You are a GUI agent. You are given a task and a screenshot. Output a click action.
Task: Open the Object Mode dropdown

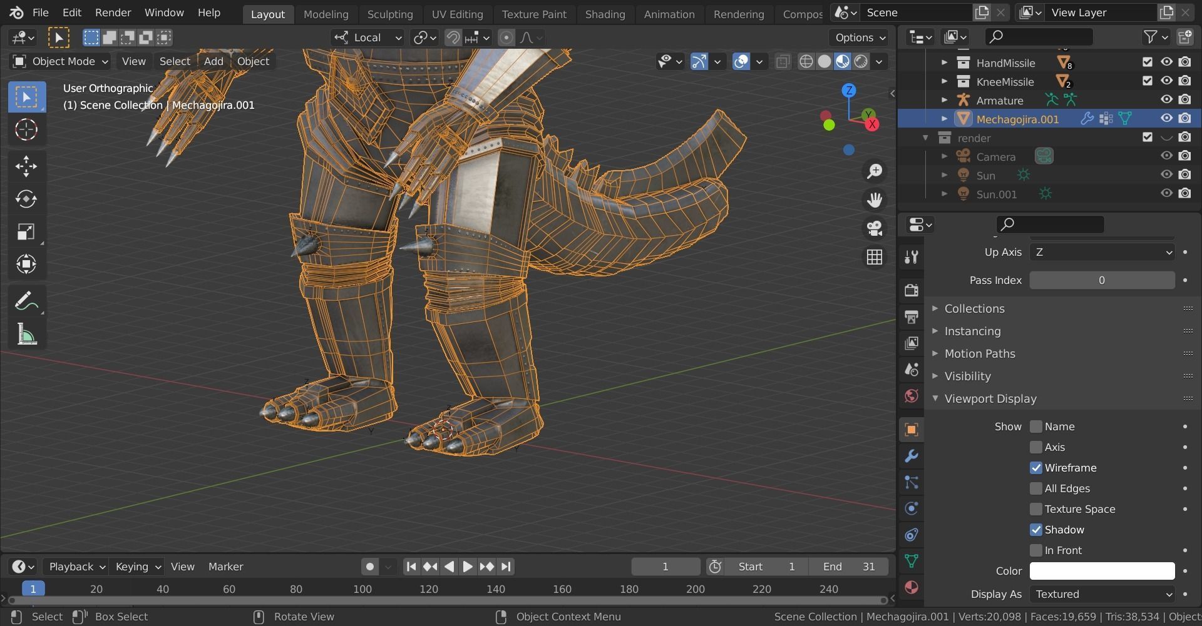click(61, 61)
